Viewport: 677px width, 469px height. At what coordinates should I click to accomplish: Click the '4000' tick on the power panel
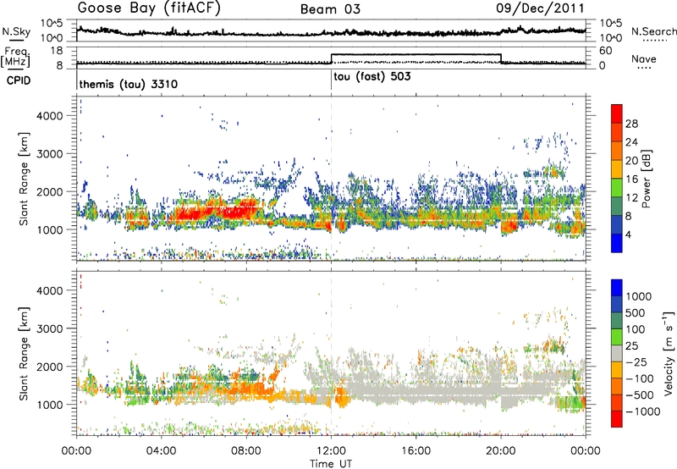point(50,116)
